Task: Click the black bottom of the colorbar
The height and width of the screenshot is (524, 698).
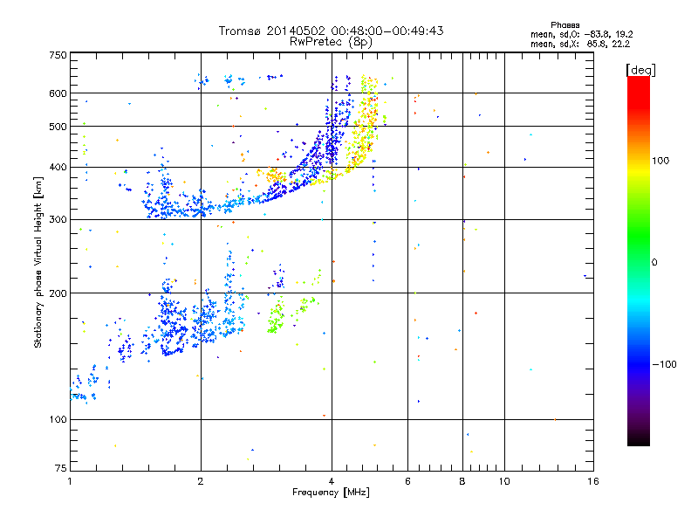Action: [639, 439]
